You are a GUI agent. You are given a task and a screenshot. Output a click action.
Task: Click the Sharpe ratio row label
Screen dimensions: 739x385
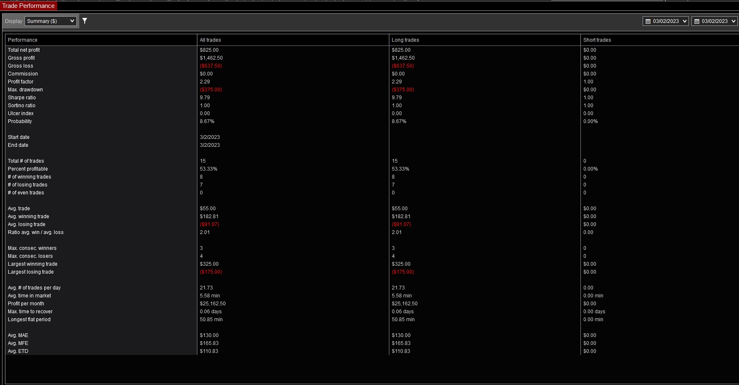[22, 98]
